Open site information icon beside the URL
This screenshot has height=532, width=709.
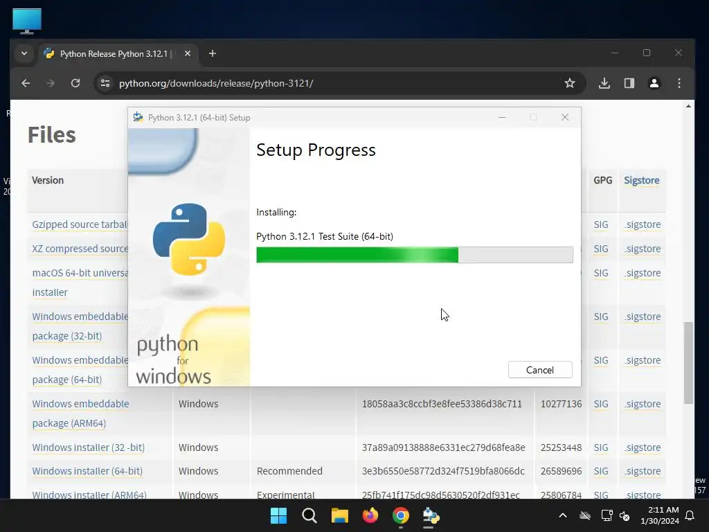(x=105, y=83)
